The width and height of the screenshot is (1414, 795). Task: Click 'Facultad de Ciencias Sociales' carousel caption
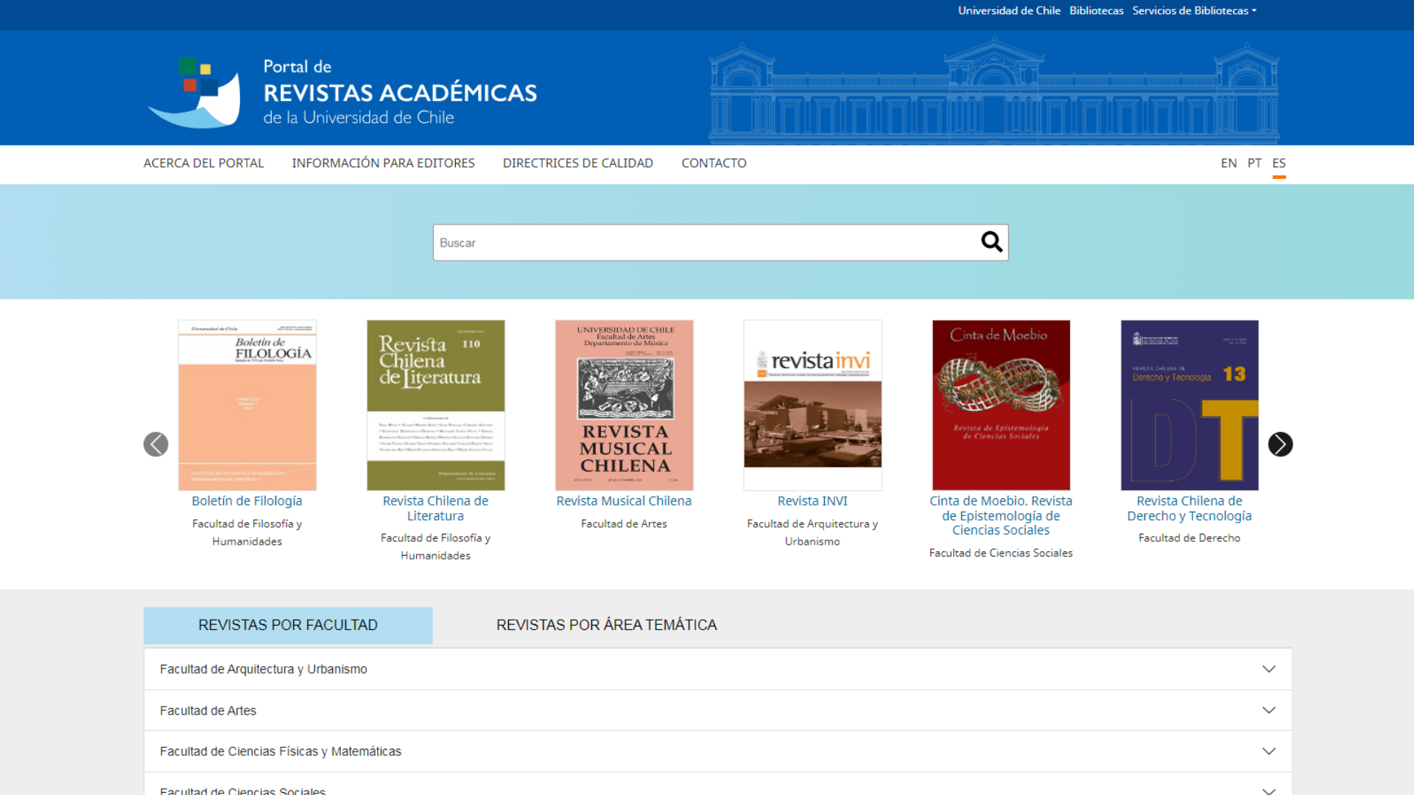[1001, 553]
